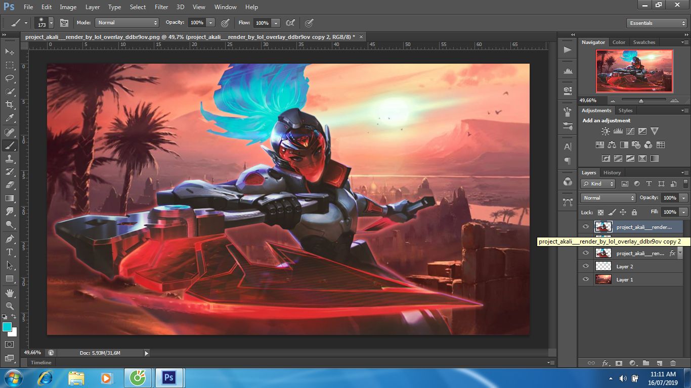Viewport: 691px width, 388px height.
Task: Select the Lasso tool
Action: pos(10,78)
